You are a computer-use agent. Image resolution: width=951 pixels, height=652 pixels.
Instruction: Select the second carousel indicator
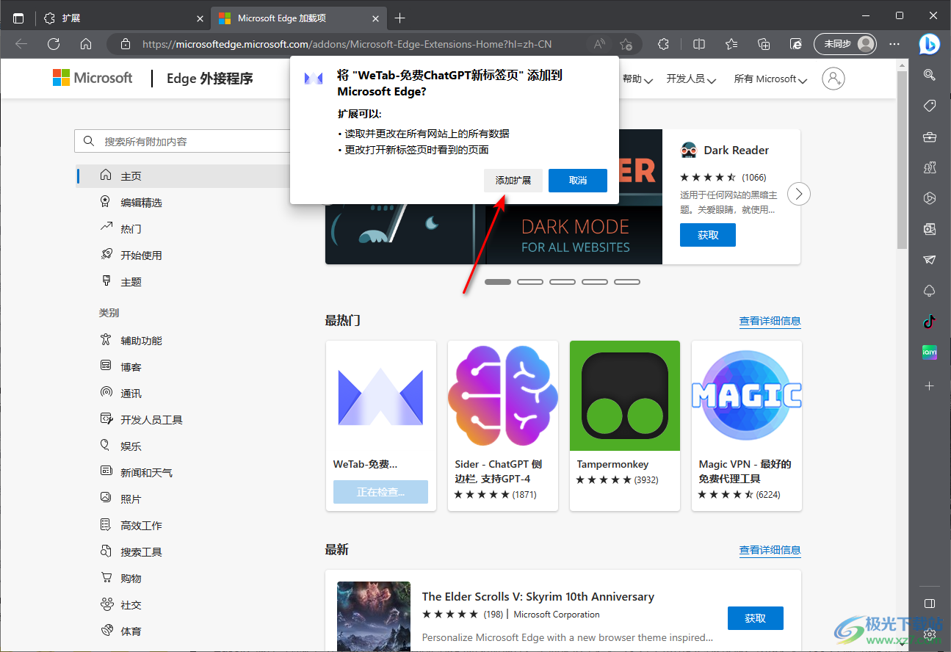point(530,282)
